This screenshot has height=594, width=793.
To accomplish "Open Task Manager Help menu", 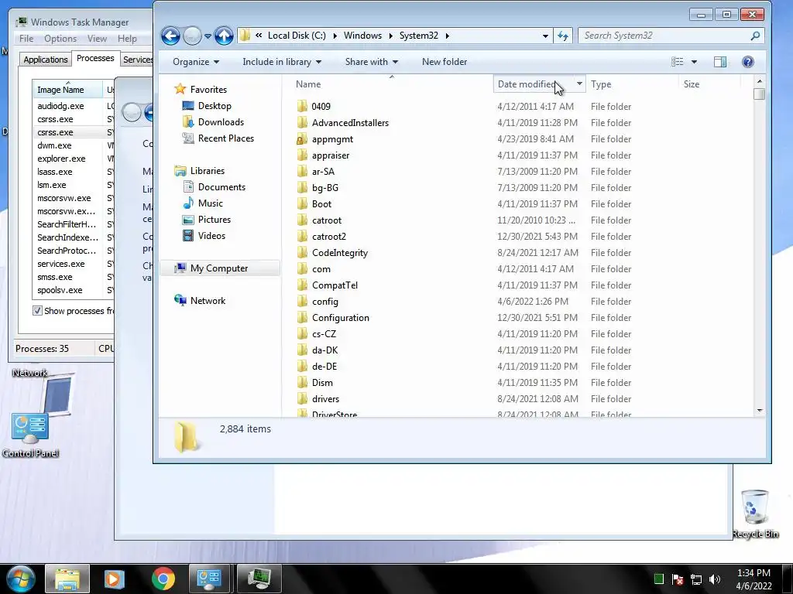I will [127, 39].
